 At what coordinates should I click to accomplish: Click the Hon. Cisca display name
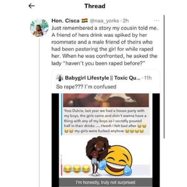tap(65, 21)
